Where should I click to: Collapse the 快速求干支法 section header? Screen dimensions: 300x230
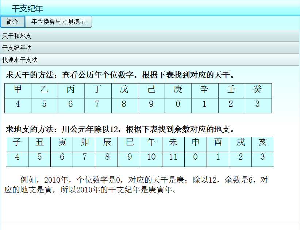point(149,60)
